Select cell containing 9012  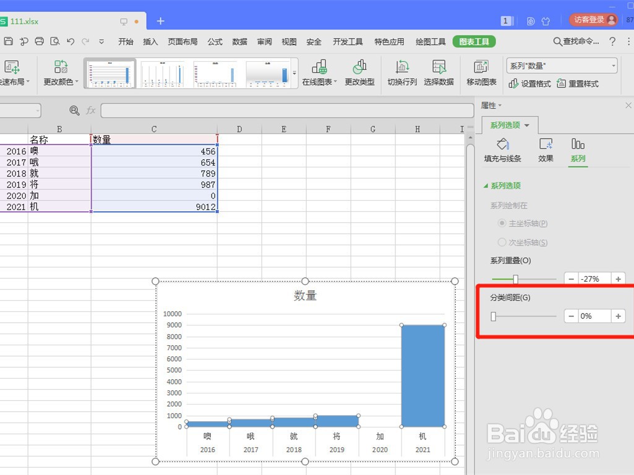pyautogui.click(x=155, y=206)
